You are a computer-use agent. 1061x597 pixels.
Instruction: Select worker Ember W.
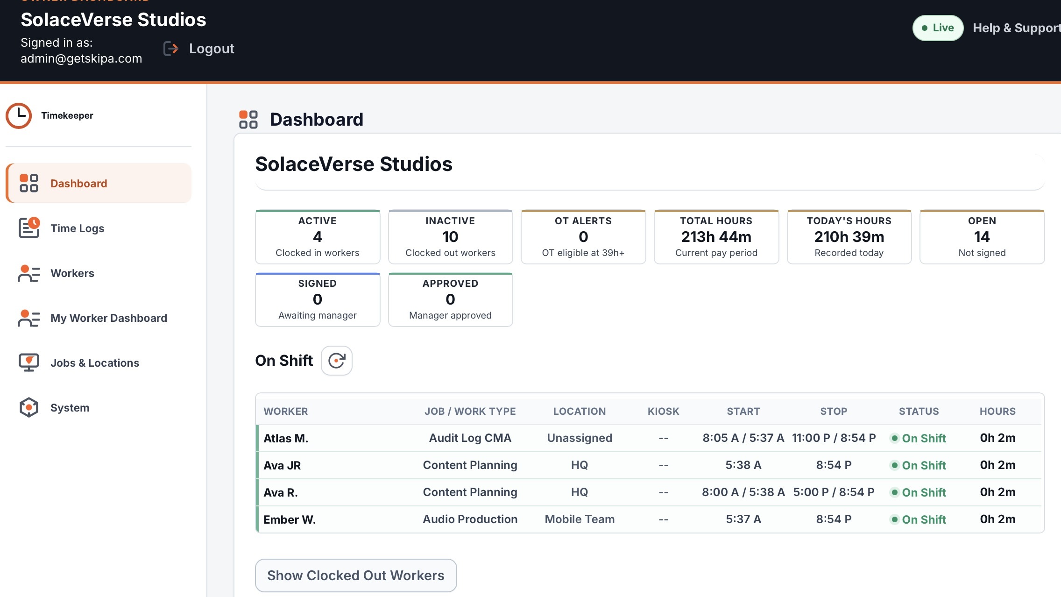point(290,519)
